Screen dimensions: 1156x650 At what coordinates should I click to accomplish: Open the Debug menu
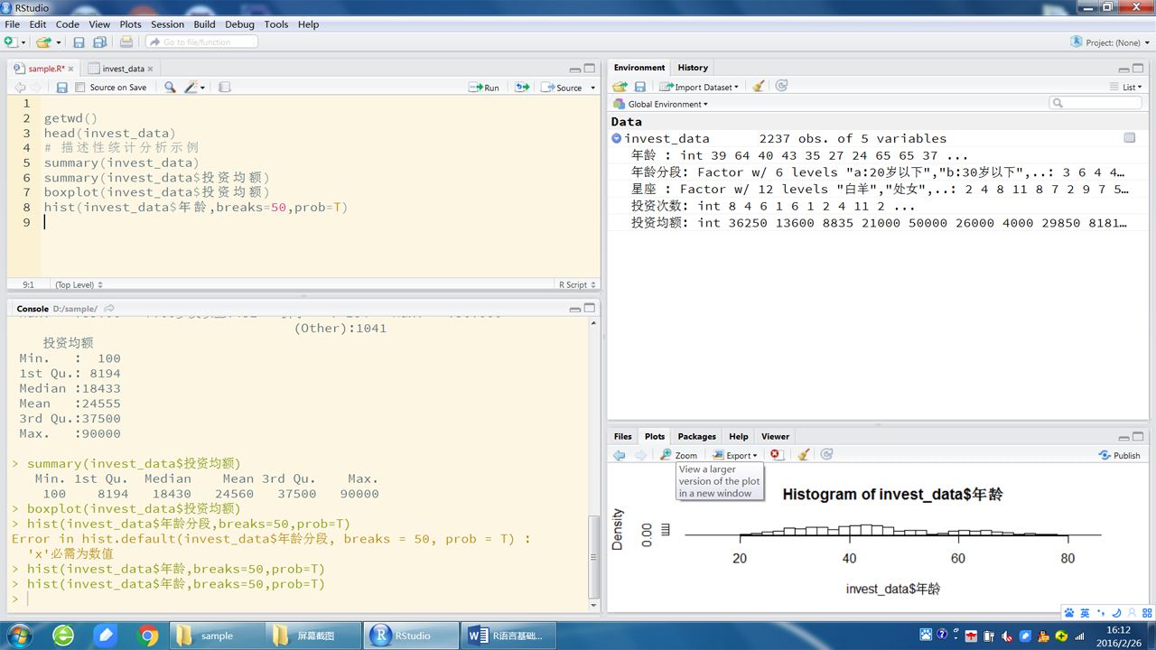pos(239,24)
